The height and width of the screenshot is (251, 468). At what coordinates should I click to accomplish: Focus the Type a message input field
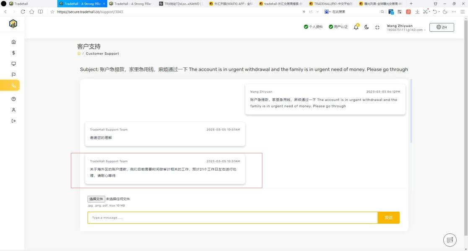[232, 218]
